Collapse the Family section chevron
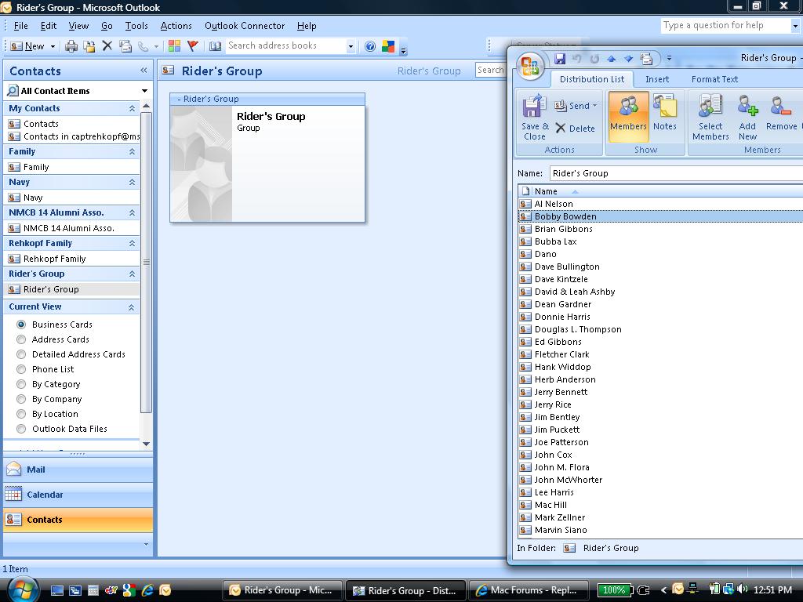The width and height of the screenshot is (803, 602). pyautogui.click(x=132, y=151)
